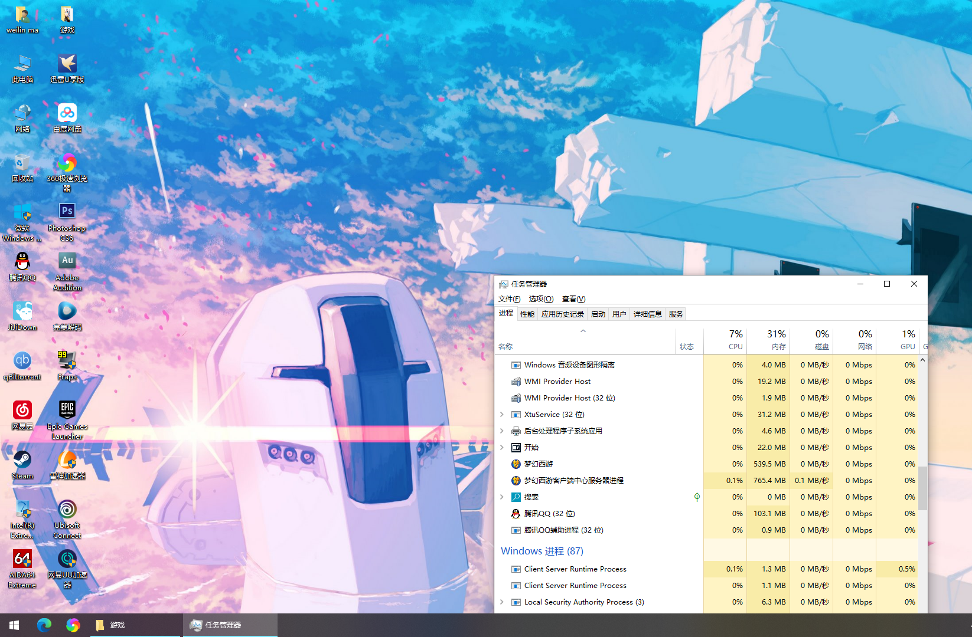972x637 pixels.
Task: Select the 完美解码 desktop icon
Action: (67, 317)
